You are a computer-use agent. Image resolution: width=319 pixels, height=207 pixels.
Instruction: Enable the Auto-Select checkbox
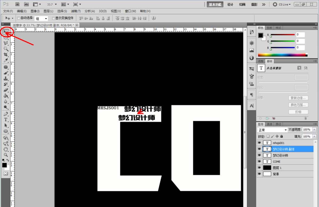tap(19, 18)
